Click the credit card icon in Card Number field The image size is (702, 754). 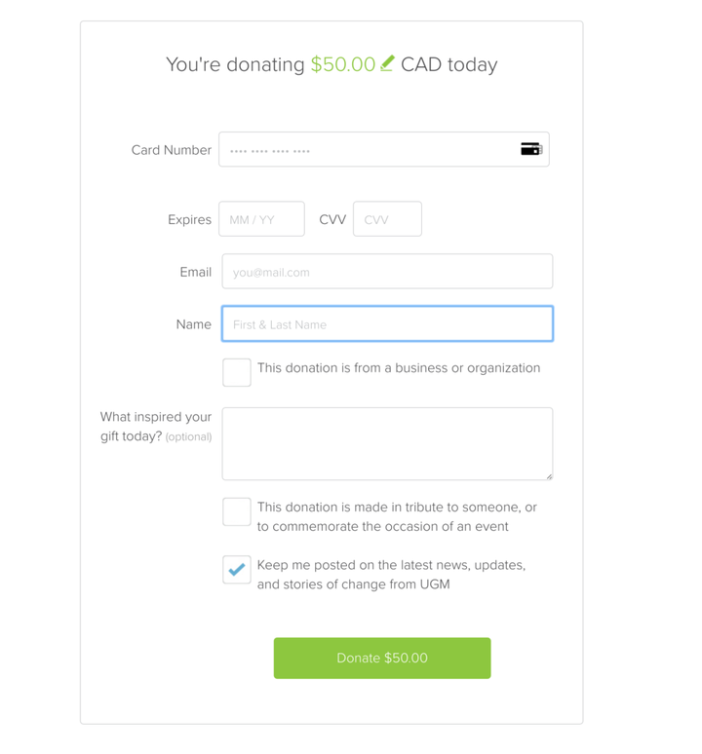coord(531,149)
